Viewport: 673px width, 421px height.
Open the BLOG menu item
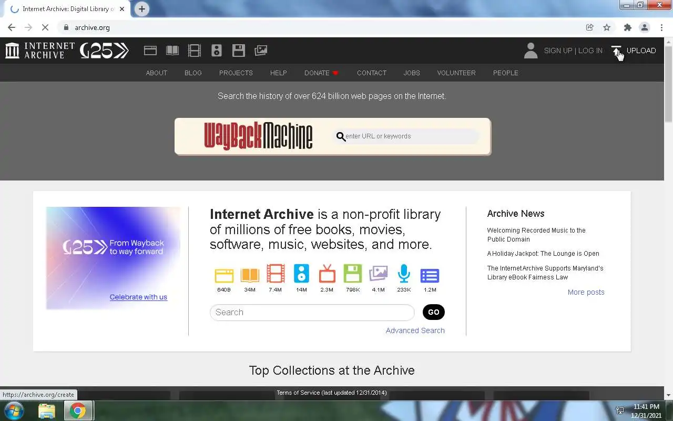click(x=193, y=73)
